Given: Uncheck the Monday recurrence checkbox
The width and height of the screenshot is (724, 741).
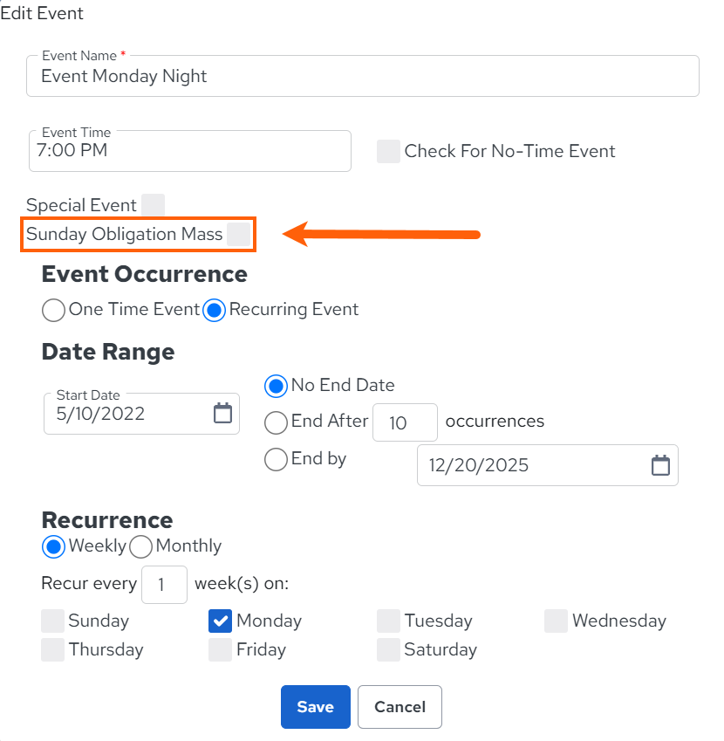Looking at the screenshot, I should pyautogui.click(x=220, y=621).
